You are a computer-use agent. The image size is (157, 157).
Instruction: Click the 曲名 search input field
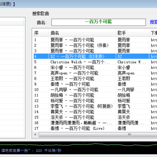(x=99, y=22)
